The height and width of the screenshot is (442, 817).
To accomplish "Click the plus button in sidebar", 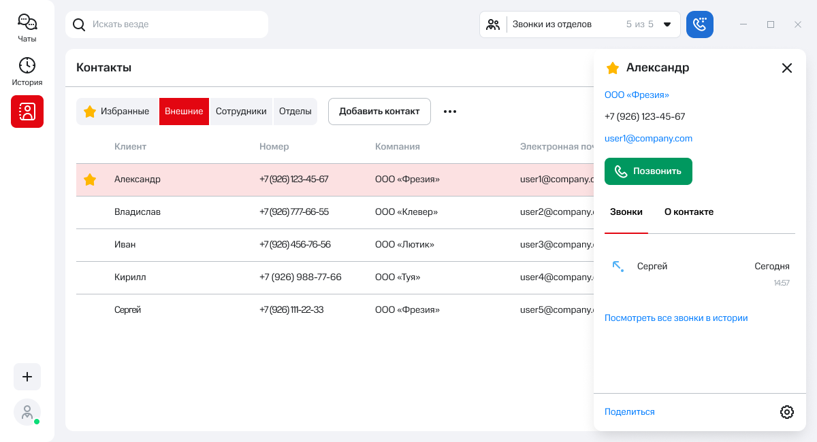I will pos(27,377).
